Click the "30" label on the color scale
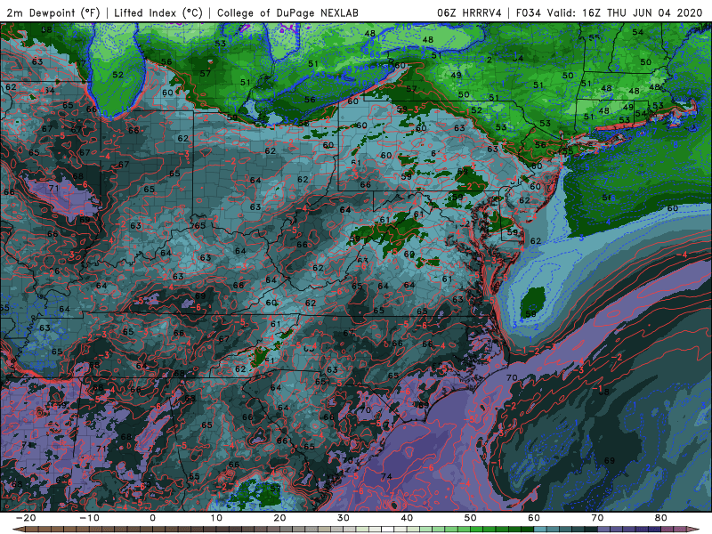Screen dimensions: 712x534 [x=344, y=518]
